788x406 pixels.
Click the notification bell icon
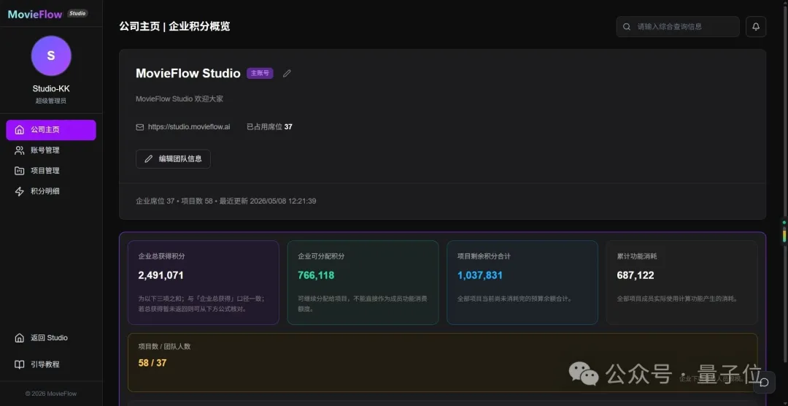click(x=756, y=27)
